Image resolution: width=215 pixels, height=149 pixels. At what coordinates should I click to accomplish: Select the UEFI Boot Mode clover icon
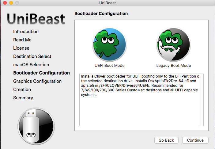pyautogui.click(x=109, y=44)
